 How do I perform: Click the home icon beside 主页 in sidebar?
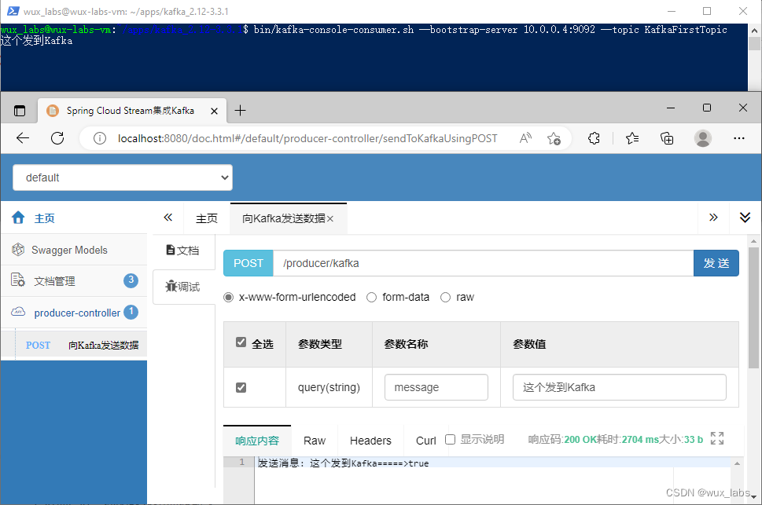tap(18, 218)
